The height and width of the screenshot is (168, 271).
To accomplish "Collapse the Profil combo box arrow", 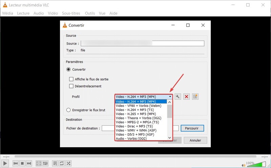I will pyautogui.click(x=170, y=97).
